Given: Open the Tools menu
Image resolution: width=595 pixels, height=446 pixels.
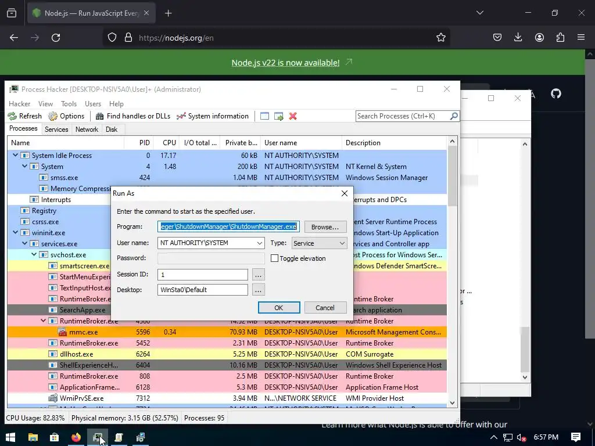Looking at the screenshot, I should tap(69, 103).
